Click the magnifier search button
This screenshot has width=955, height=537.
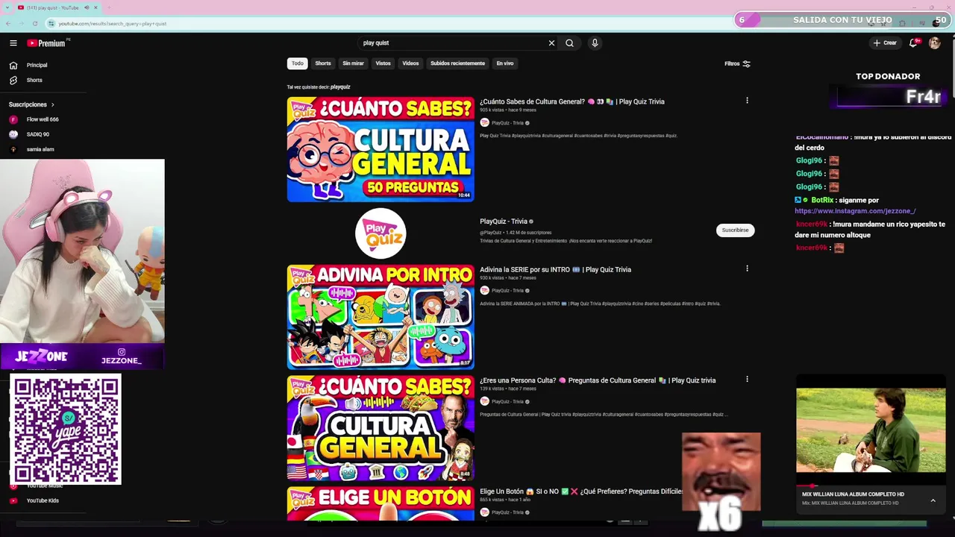coord(569,43)
